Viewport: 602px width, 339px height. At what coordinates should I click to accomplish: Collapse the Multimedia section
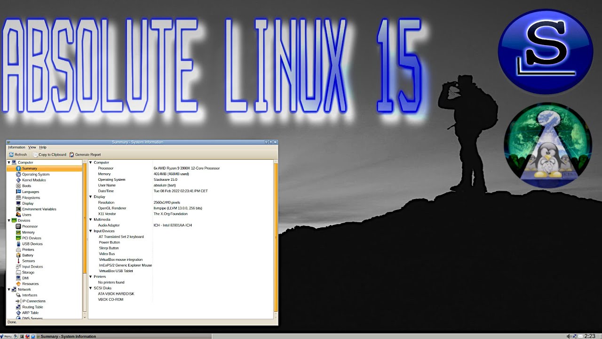pos(91,219)
